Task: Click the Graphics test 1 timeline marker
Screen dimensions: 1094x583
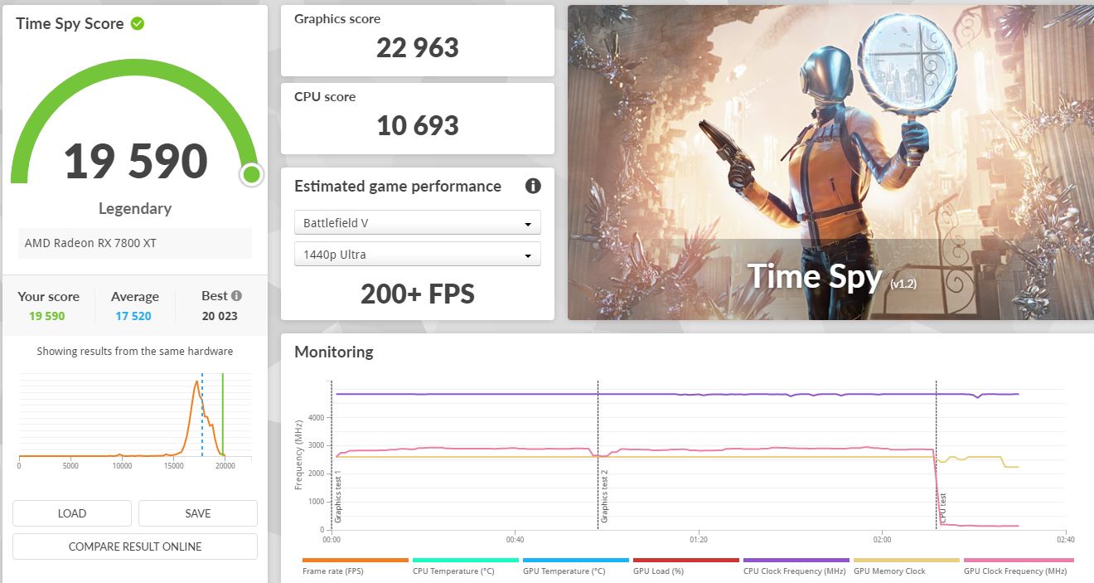Action: coord(338,496)
